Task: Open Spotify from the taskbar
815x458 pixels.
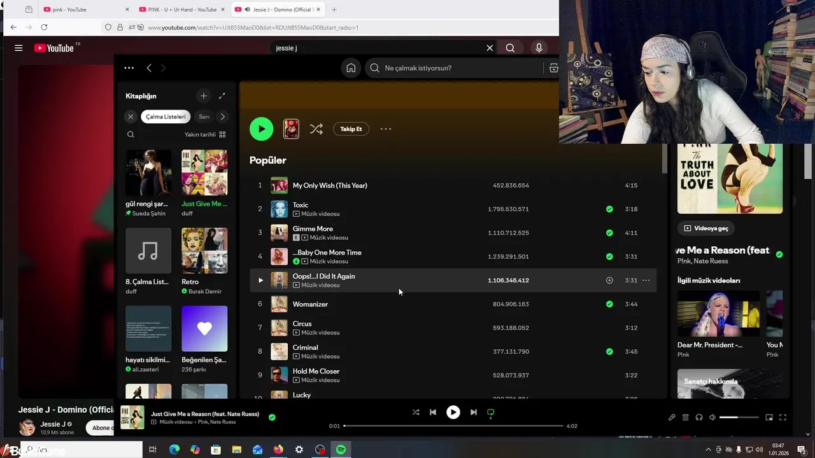Action: (x=341, y=450)
